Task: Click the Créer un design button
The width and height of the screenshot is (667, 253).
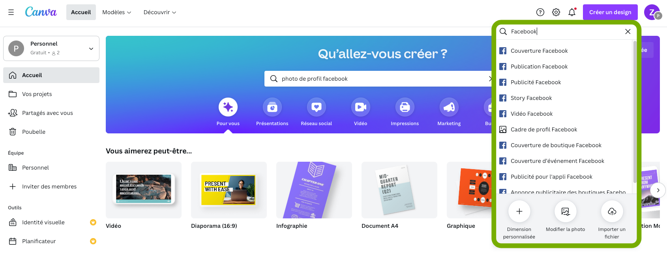Action: (x=610, y=12)
